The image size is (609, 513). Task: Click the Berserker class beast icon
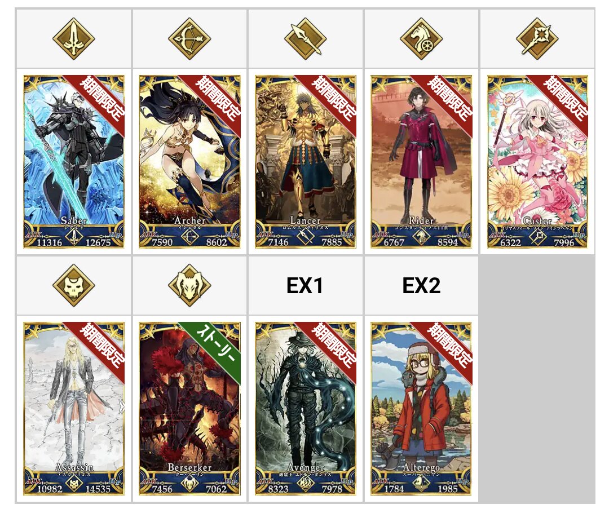[x=189, y=285]
